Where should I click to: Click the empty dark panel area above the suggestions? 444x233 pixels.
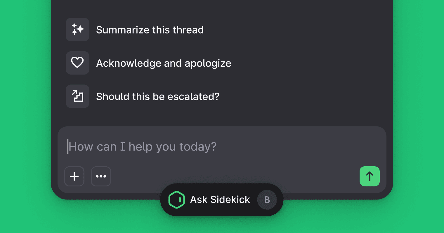(222, 7)
